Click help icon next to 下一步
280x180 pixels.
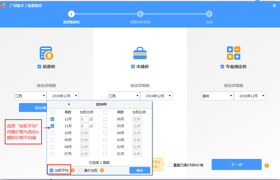pos(267,166)
